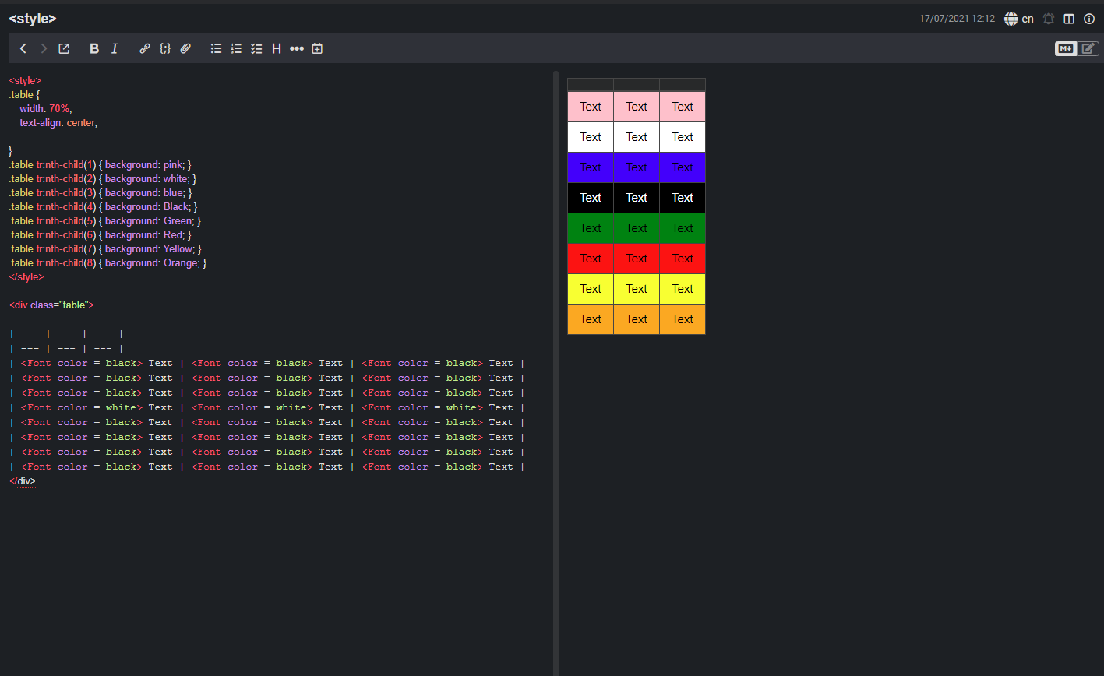Click the "en" language label
This screenshot has width=1104, height=676.
tap(1028, 19)
